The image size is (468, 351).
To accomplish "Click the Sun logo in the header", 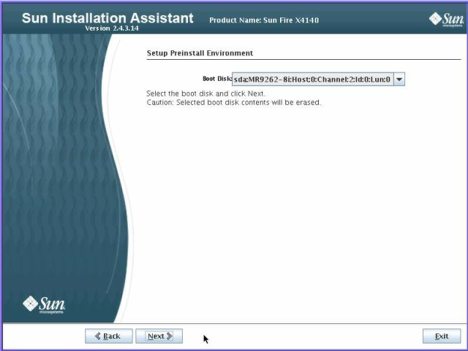I will pyautogui.click(x=447, y=20).
